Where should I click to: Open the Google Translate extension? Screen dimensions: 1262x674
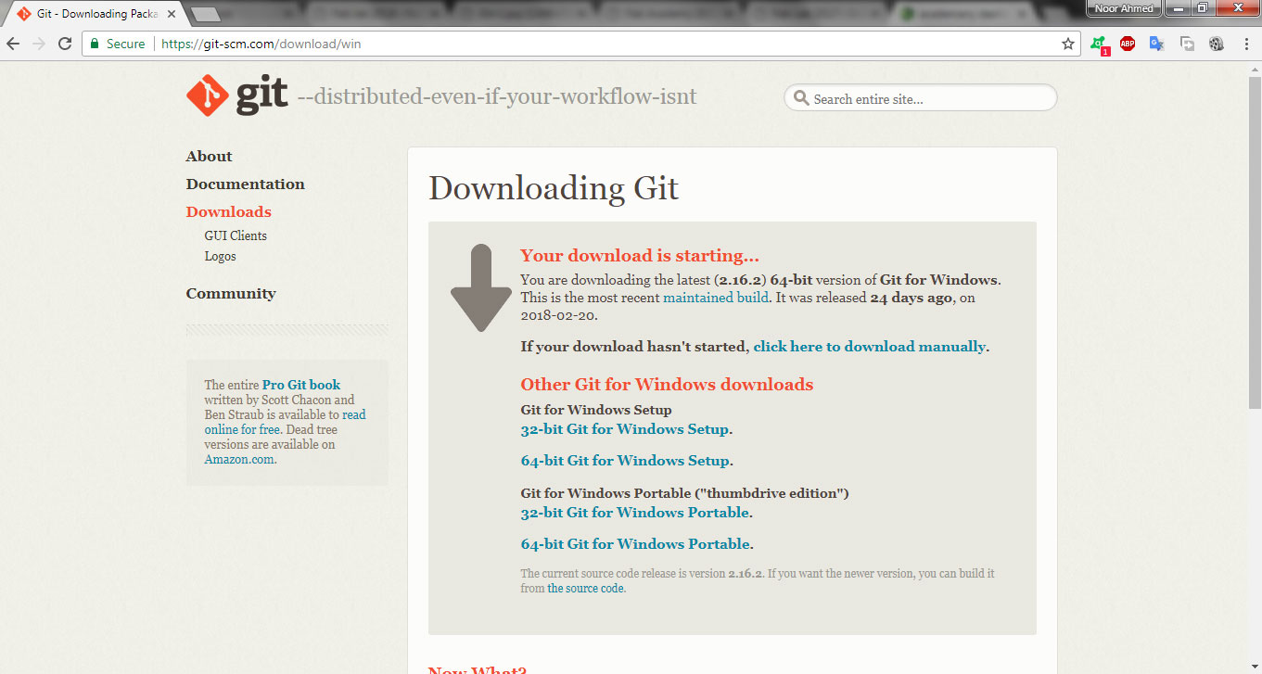pos(1156,44)
